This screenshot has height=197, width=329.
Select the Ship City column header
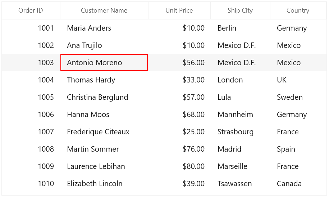240,10
